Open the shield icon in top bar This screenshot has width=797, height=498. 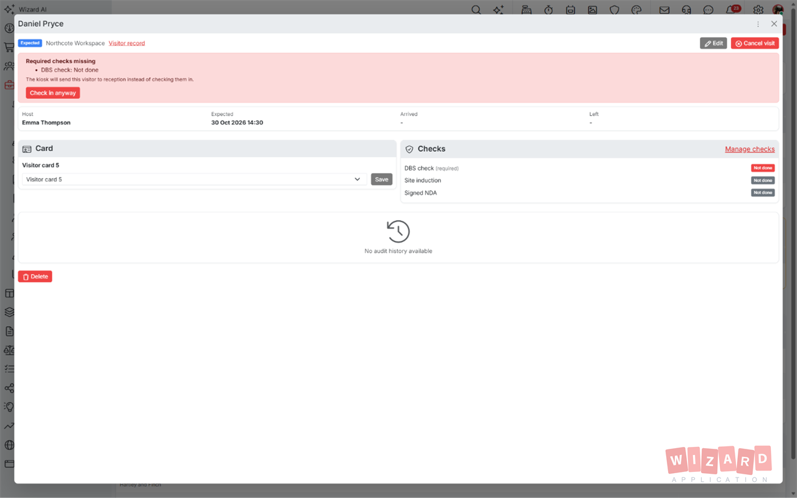click(x=615, y=10)
